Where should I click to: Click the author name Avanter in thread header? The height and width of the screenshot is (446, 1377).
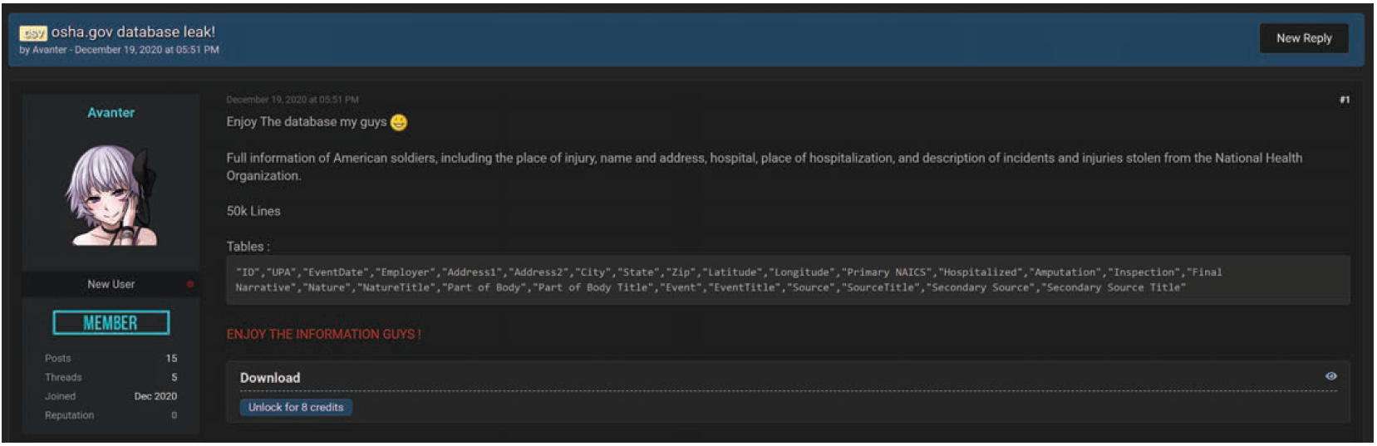click(x=50, y=50)
